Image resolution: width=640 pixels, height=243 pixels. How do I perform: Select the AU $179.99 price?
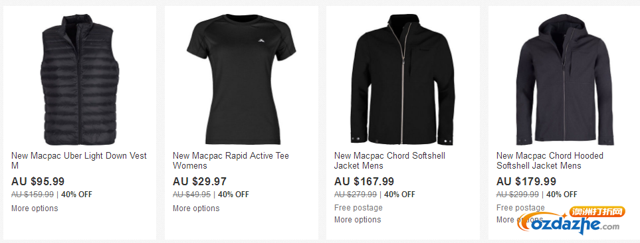[x=526, y=181]
